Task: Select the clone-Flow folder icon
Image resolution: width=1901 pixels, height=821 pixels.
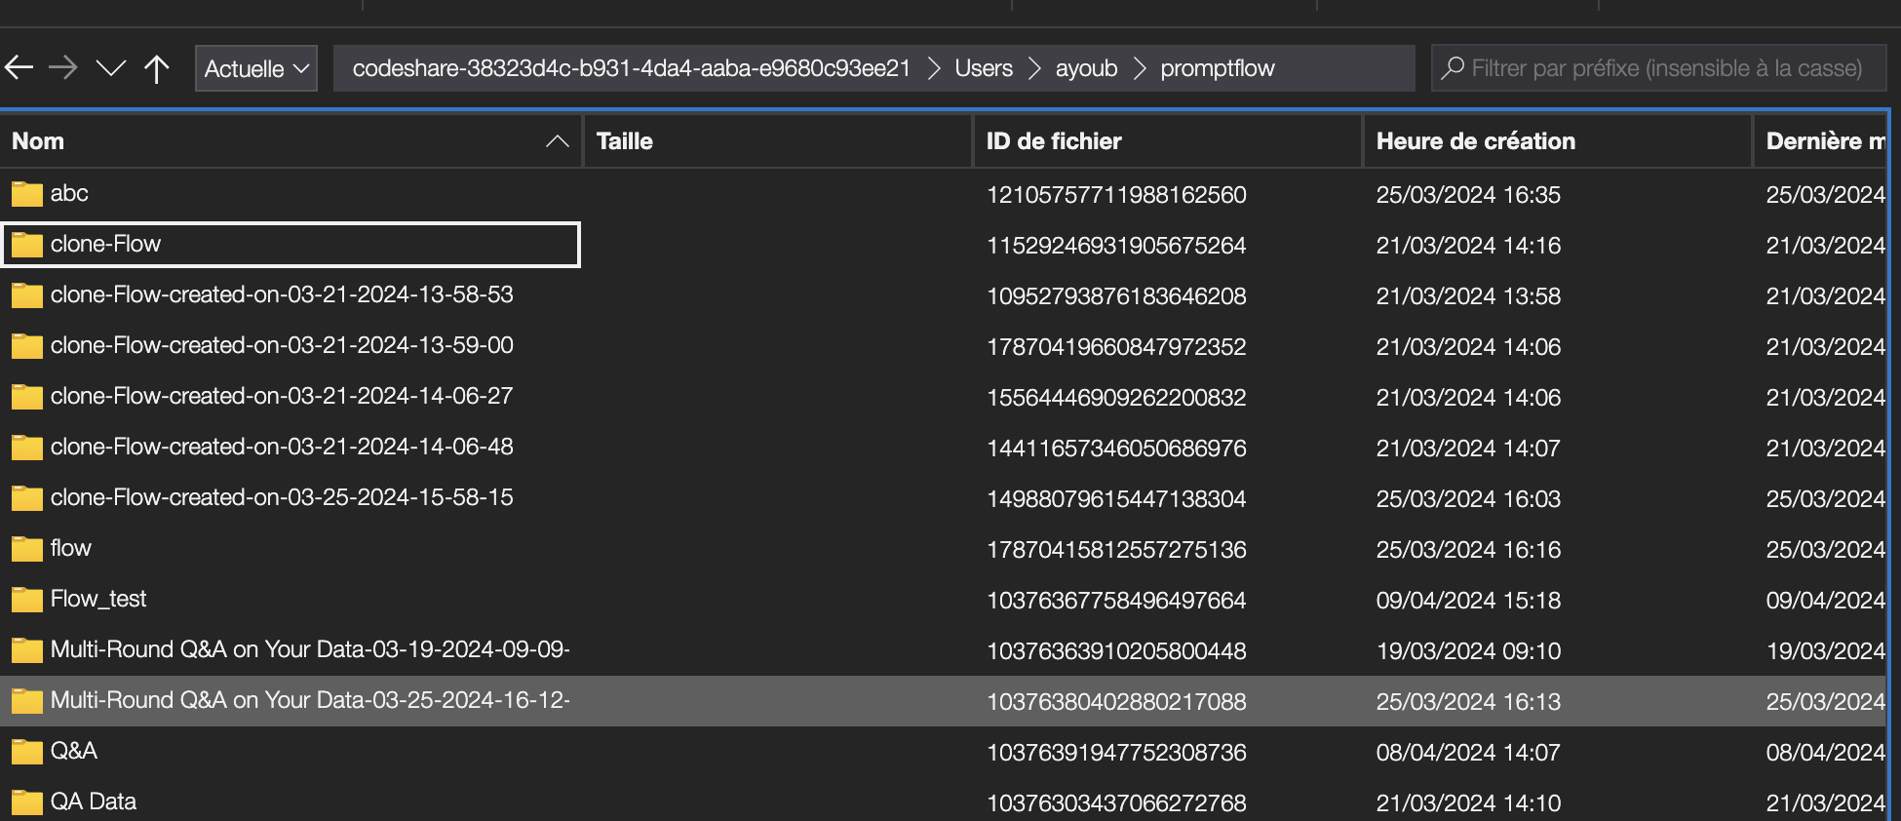Action: [27, 245]
